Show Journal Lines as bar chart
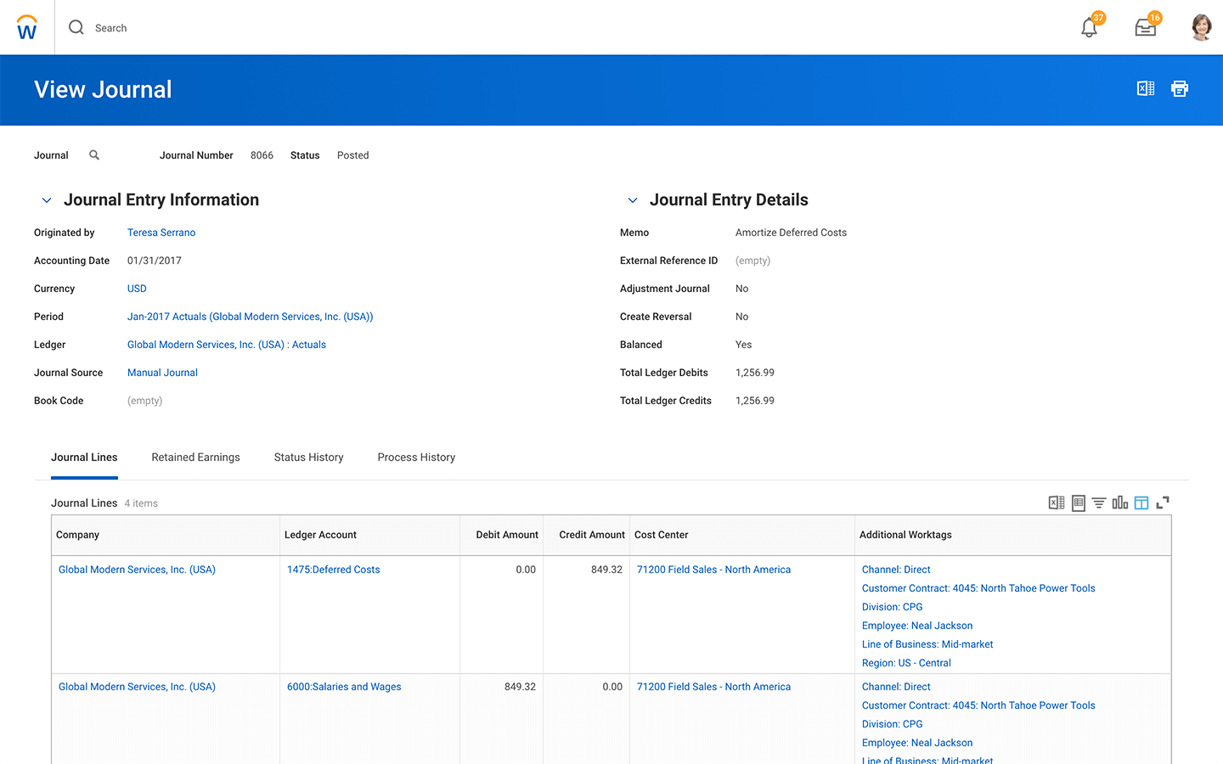 (1120, 503)
